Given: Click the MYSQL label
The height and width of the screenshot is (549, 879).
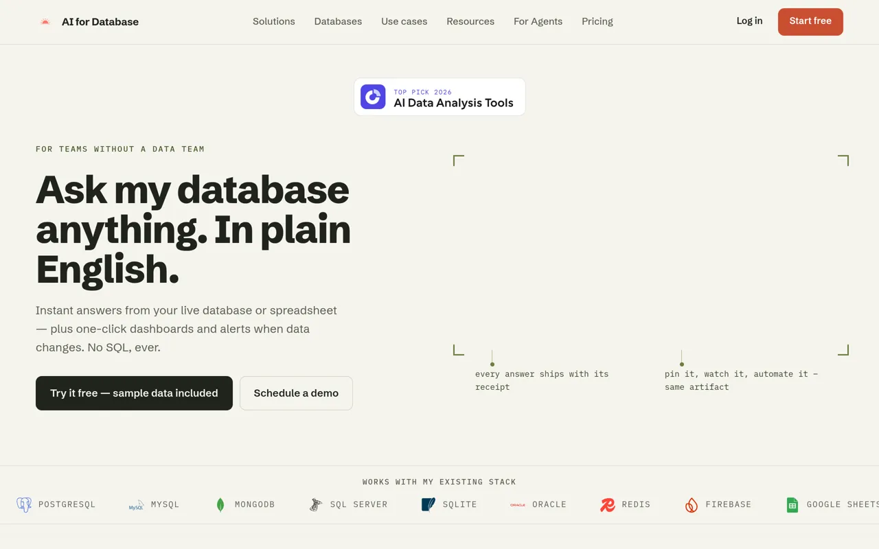Looking at the screenshot, I should point(165,504).
